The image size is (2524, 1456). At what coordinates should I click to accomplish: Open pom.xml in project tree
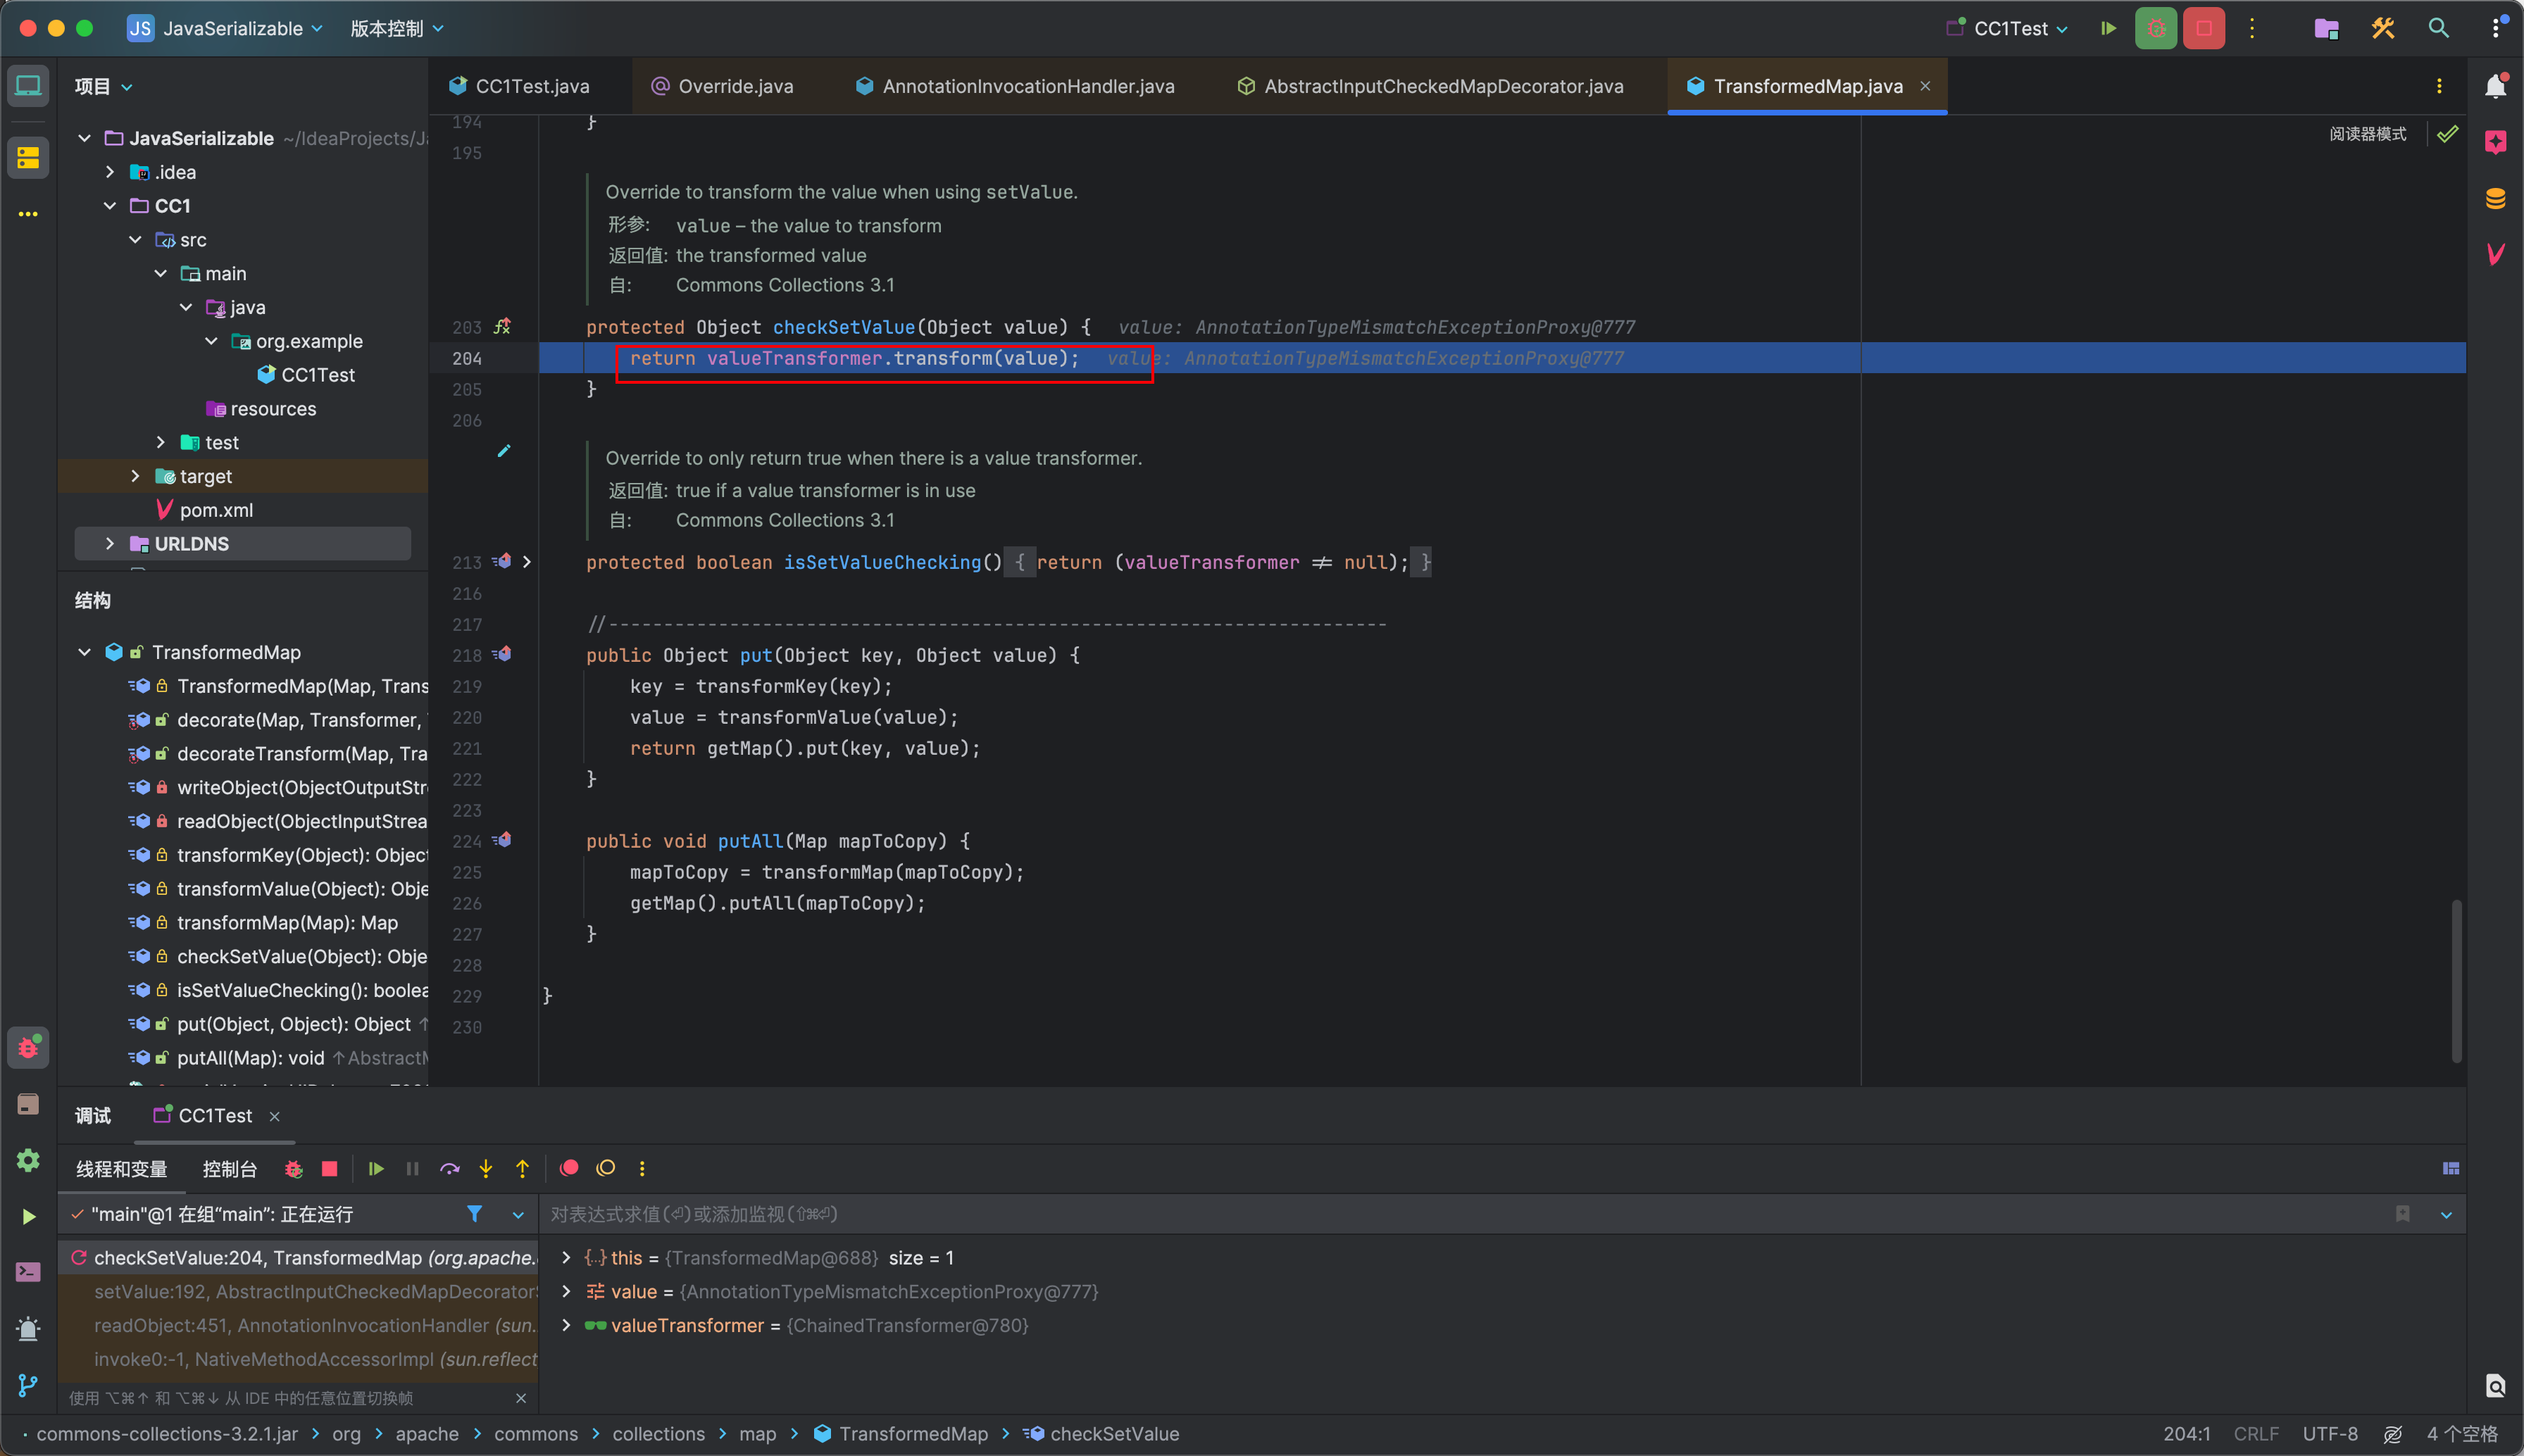click(x=216, y=510)
